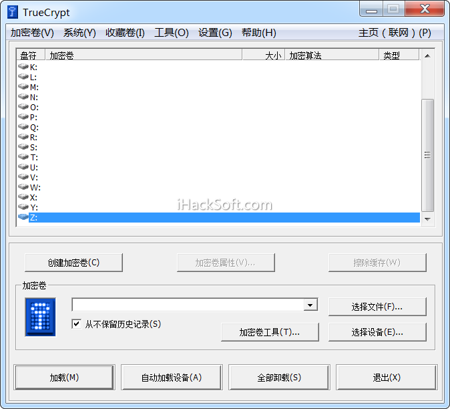This screenshot has height=409, width=450.
Task: Click the drive icon next to V:
Action: click(23, 177)
